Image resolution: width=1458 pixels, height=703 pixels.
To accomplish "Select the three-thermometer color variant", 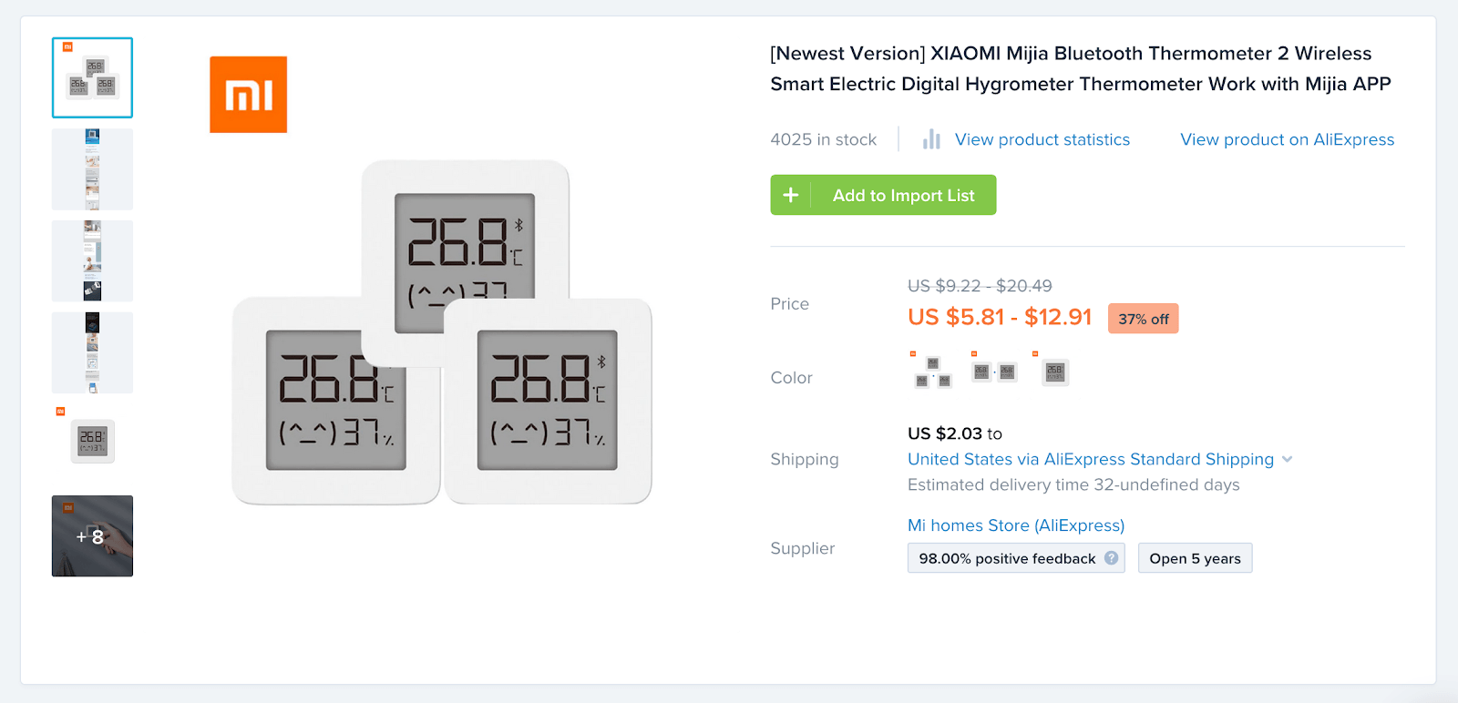I will pos(931,372).
